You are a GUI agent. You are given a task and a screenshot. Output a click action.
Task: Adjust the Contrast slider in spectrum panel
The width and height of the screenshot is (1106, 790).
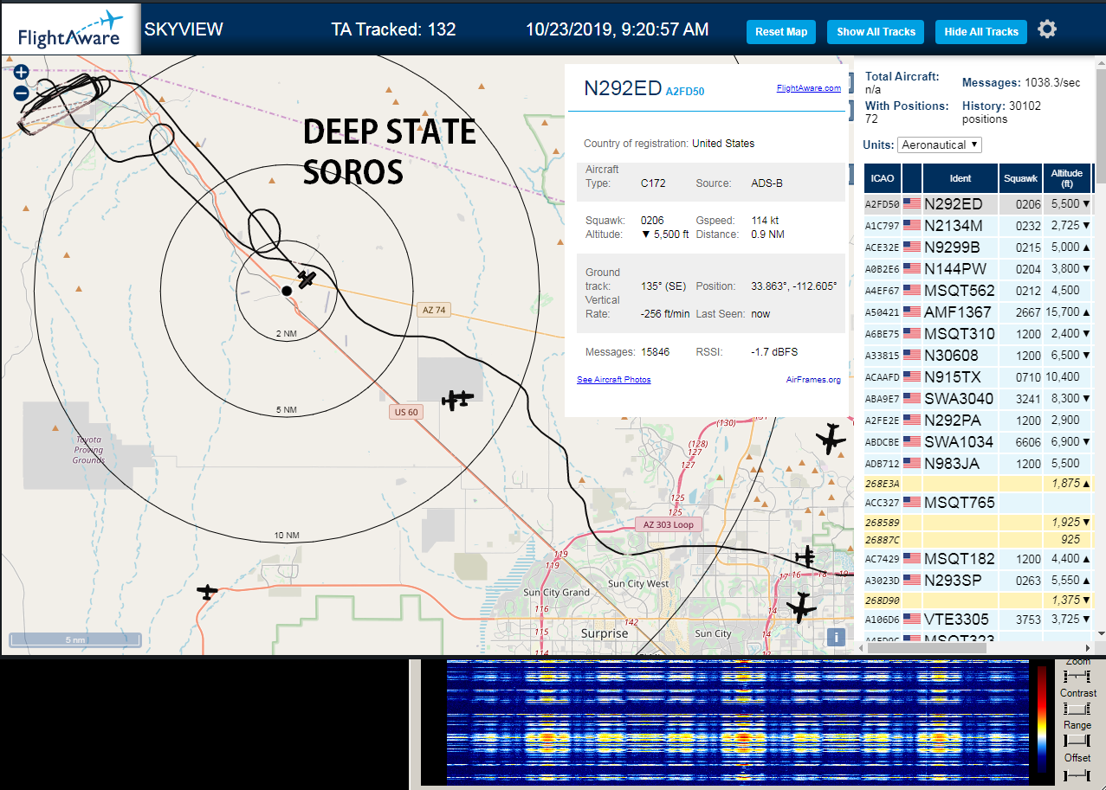1077,708
